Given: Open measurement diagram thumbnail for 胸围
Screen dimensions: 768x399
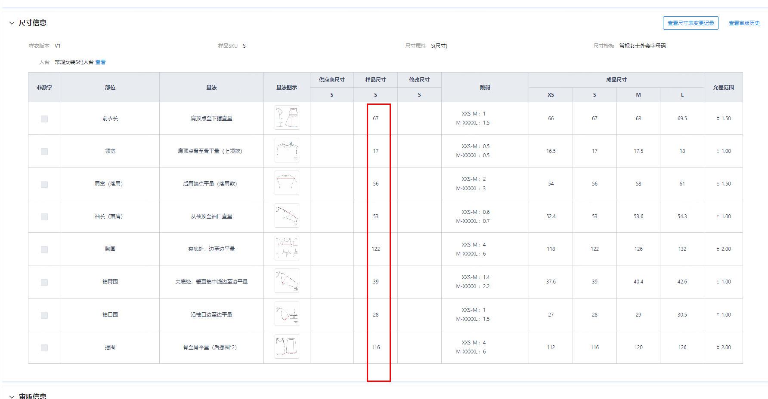Looking at the screenshot, I should point(287,248).
